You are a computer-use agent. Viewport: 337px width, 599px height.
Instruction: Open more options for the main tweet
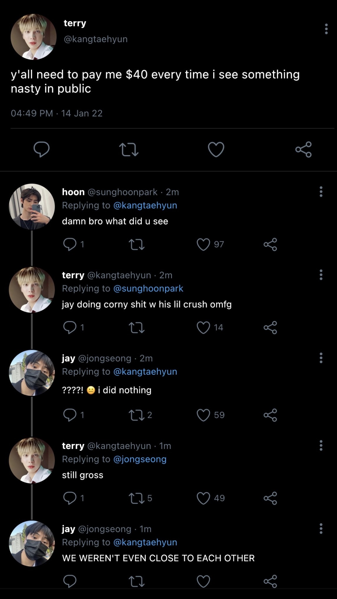tap(326, 29)
